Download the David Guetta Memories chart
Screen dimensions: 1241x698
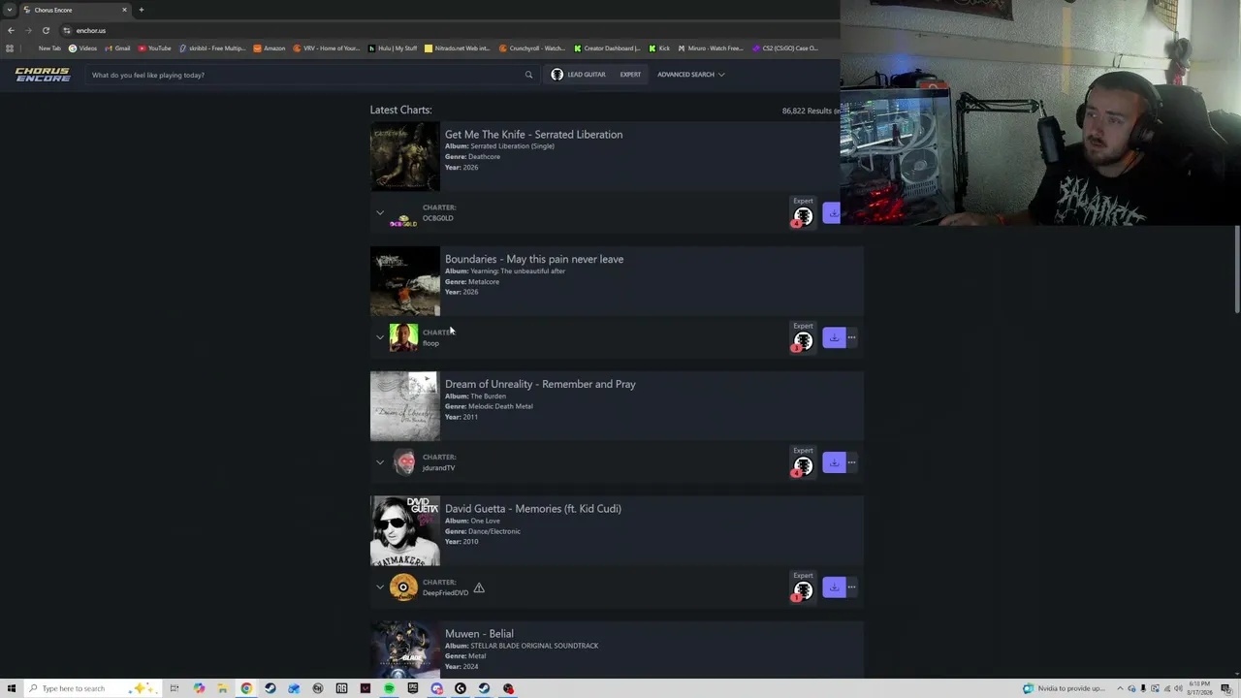pyautogui.click(x=834, y=587)
